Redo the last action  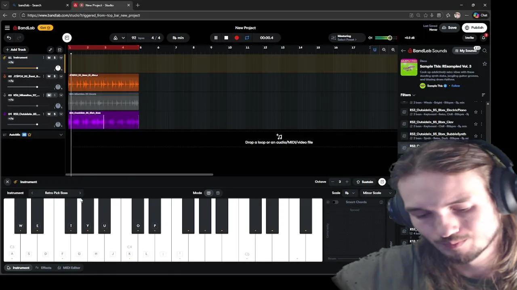[19, 38]
